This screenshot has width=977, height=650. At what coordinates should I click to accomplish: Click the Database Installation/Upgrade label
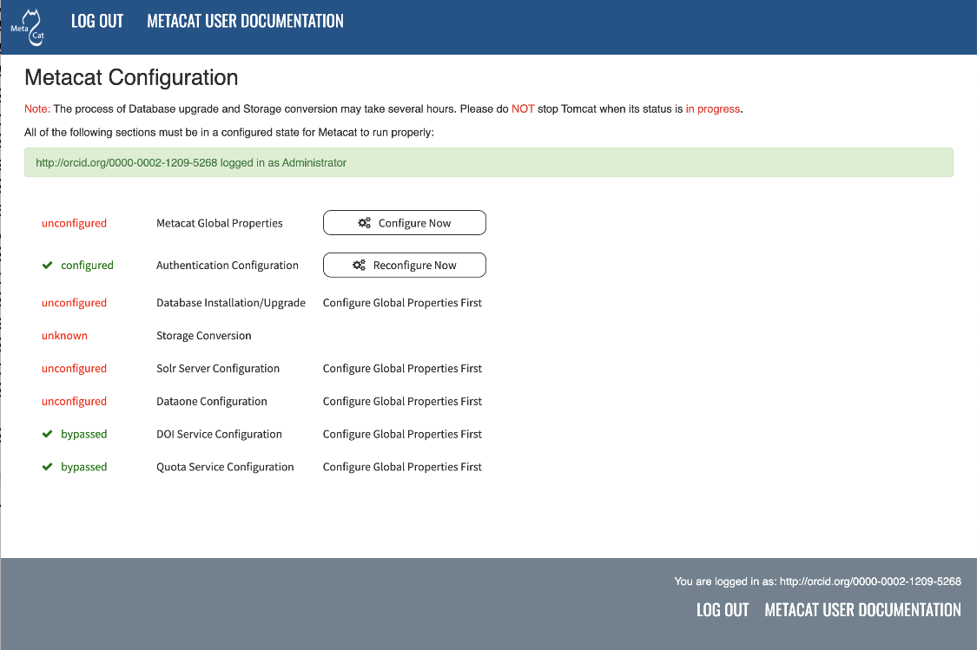tap(231, 303)
